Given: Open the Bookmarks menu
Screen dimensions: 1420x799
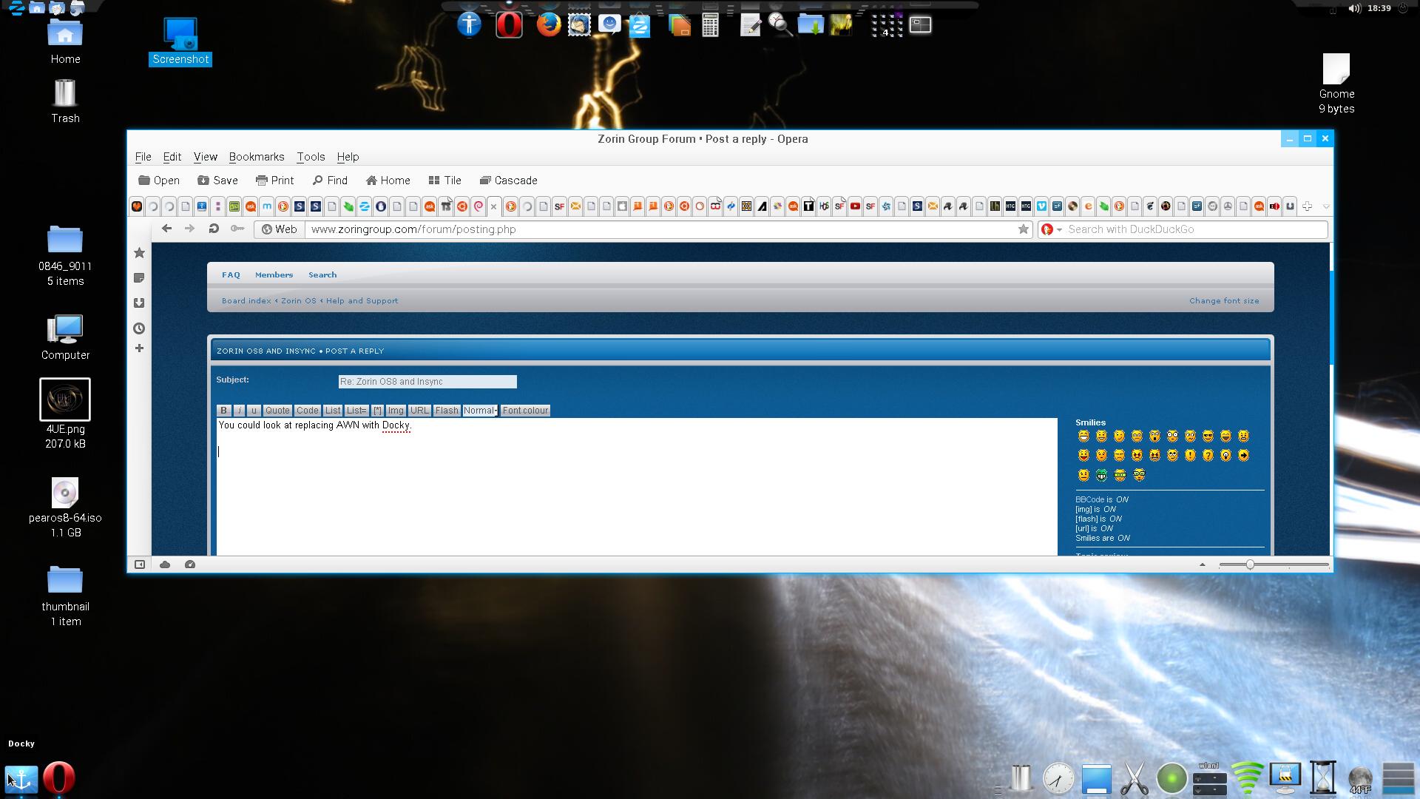Looking at the screenshot, I should click(256, 157).
